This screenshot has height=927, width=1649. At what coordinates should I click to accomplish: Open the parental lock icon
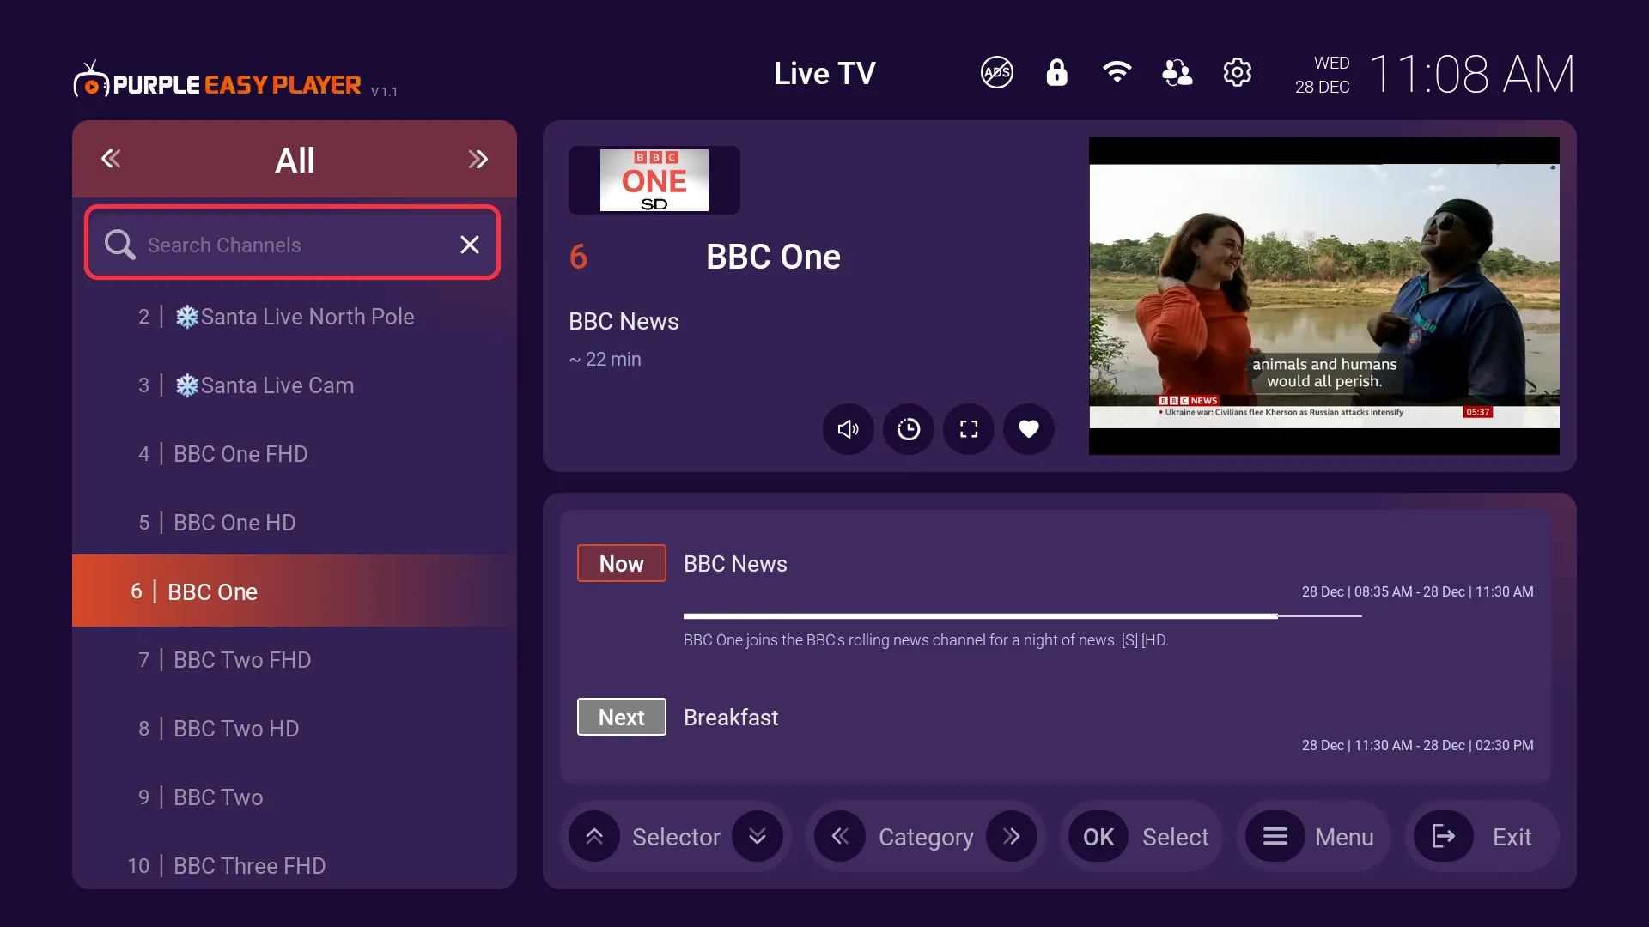coord(1056,73)
